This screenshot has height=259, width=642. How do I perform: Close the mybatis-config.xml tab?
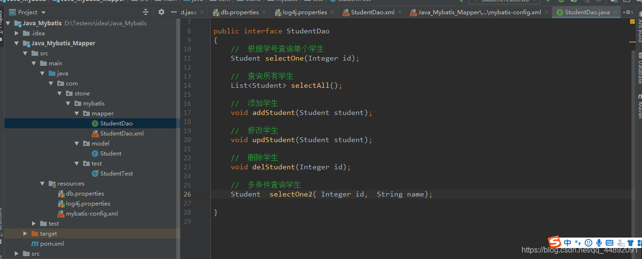(547, 12)
